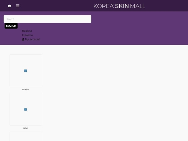Open the hamburger menu
Screen dimensions: 188x141
coord(18,6)
